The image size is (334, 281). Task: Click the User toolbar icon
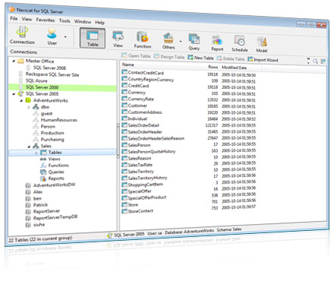click(52, 36)
